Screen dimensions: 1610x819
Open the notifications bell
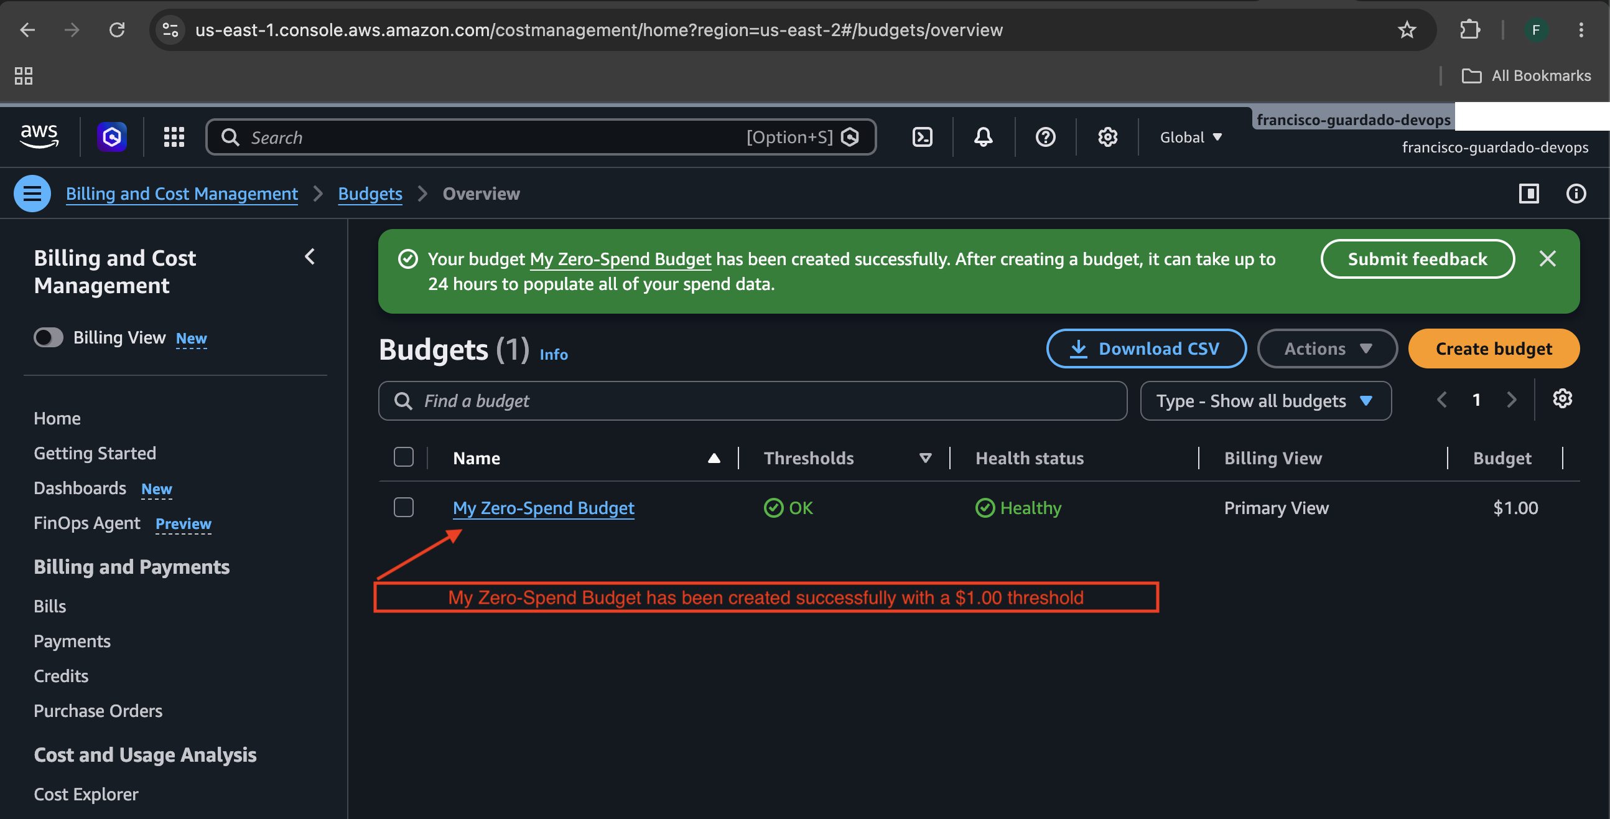coord(983,137)
